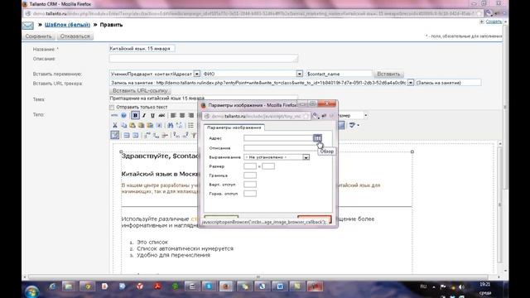Click the '(Запись на занятие)' text field
The height and width of the screenshot is (298, 530).
[448, 83]
